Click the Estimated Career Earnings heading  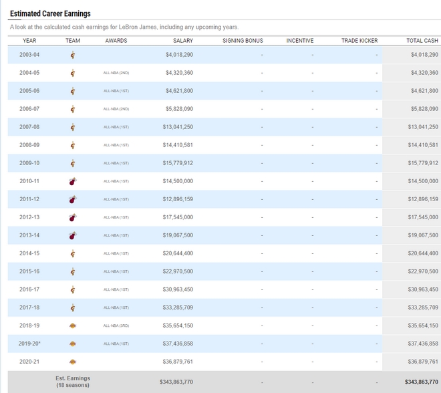(50, 13)
